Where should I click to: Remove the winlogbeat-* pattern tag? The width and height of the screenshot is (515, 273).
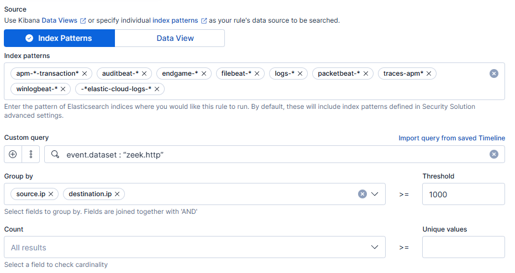tap(63, 89)
